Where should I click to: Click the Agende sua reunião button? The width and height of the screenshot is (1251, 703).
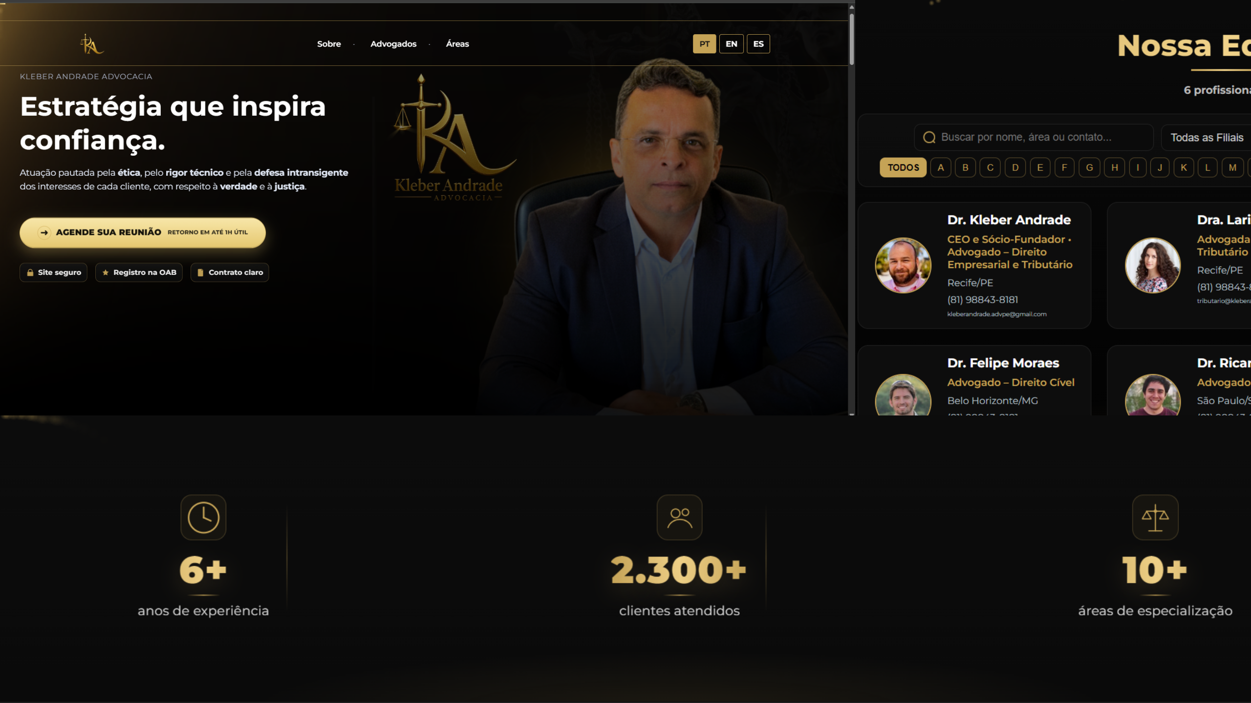pyautogui.click(x=143, y=232)
